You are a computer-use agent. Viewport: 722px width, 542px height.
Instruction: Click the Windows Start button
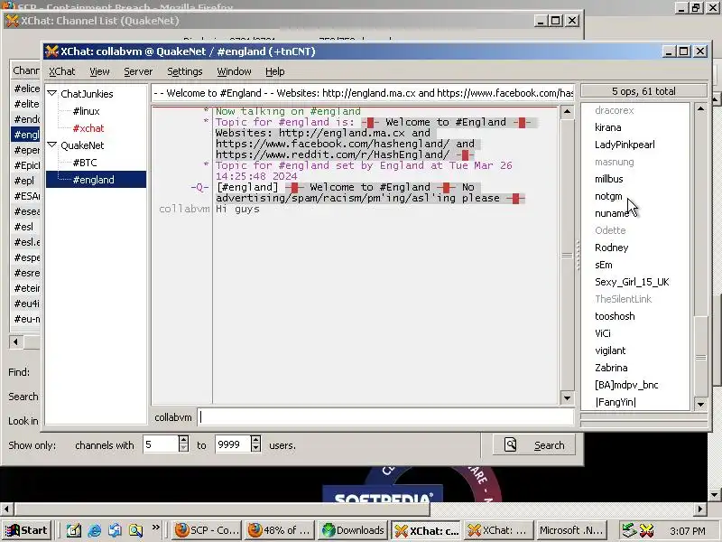[26, 530]
